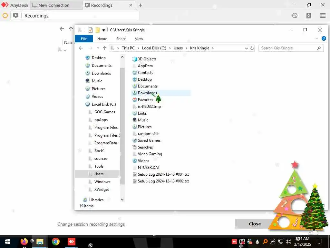Screen dimensions: 330x248
Task: Select Contacts folder icon
Action: pos(135,73)
